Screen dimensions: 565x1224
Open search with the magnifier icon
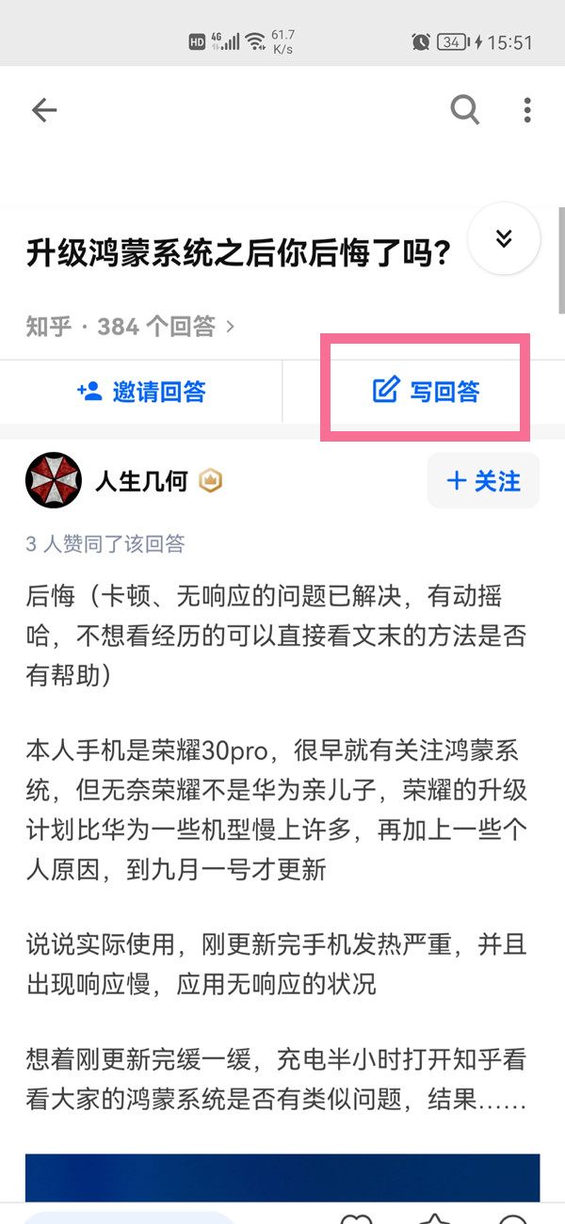(465, 110)
